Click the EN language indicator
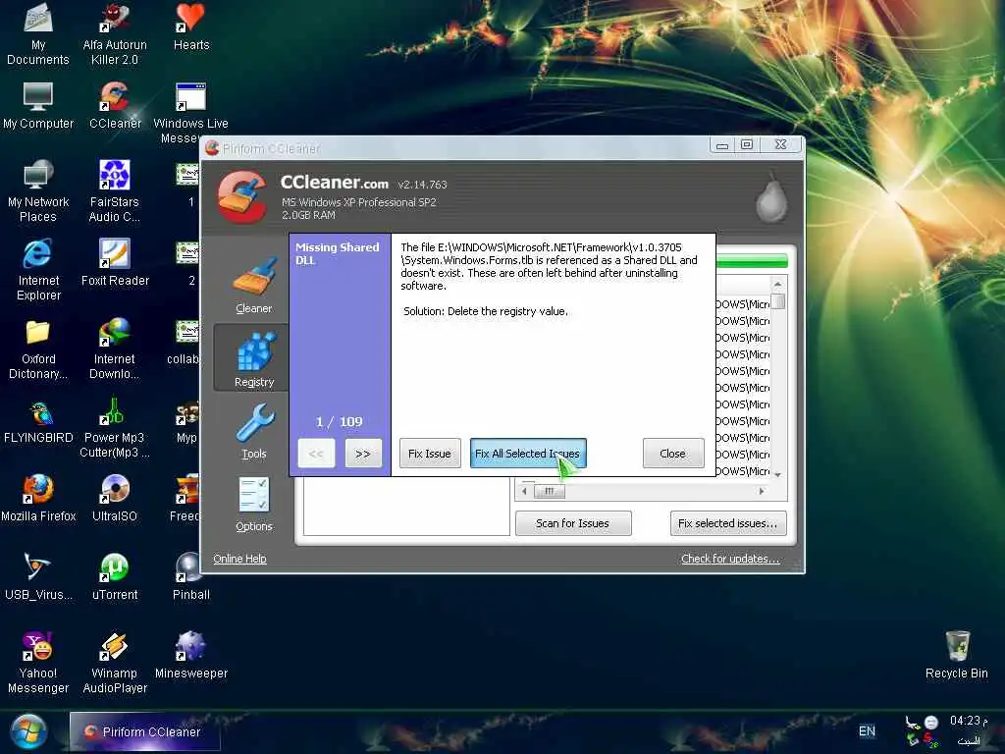Screen dimensions: 1005x754 point(867,730)
